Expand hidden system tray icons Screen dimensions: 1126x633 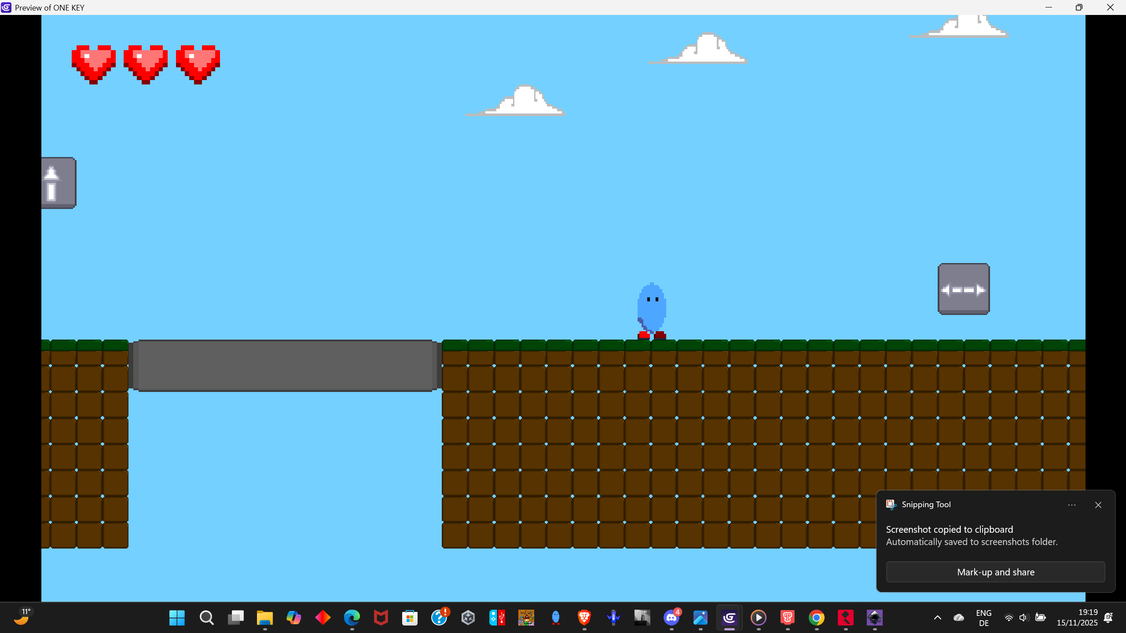(937, 618)
